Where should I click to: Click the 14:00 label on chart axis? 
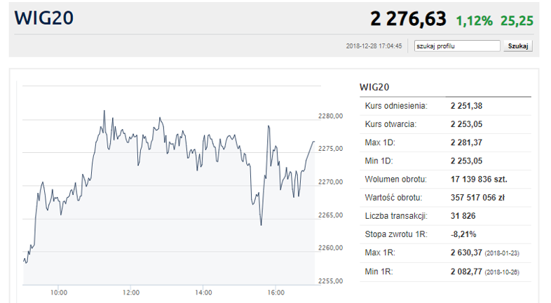tap(203, 292)
